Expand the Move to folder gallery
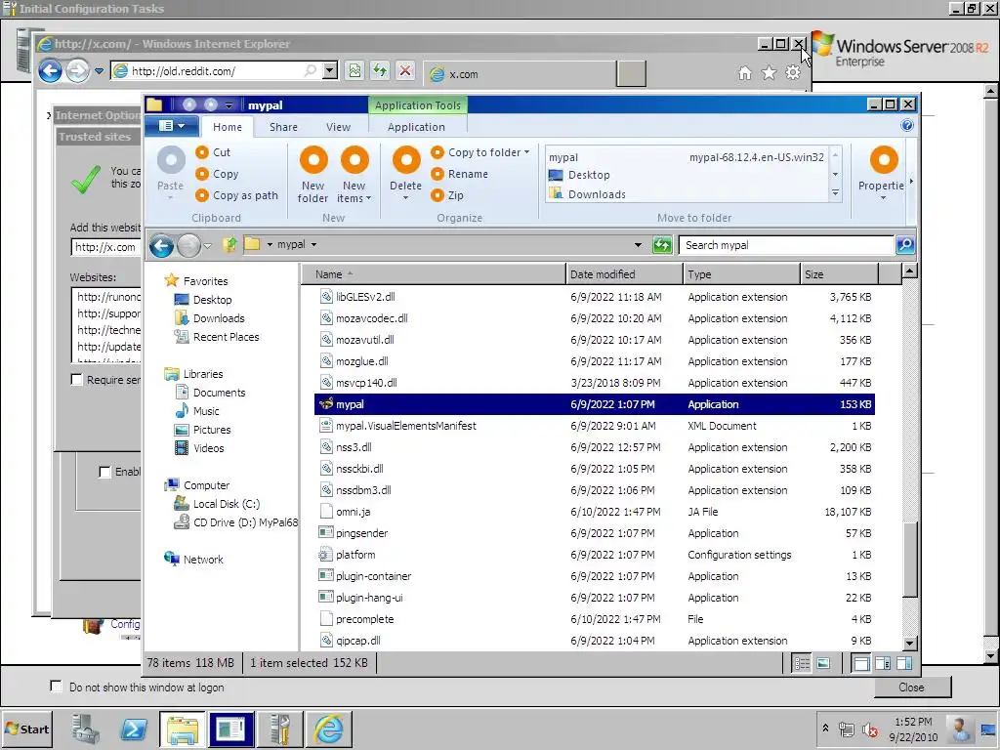 click(835, 192)
